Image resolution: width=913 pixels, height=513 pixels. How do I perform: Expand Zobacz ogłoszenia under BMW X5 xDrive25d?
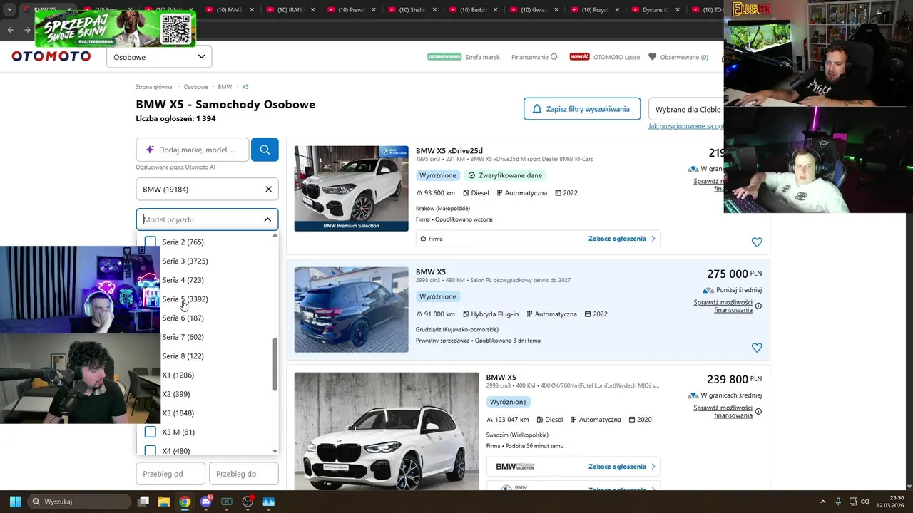(x=622, y=239)
